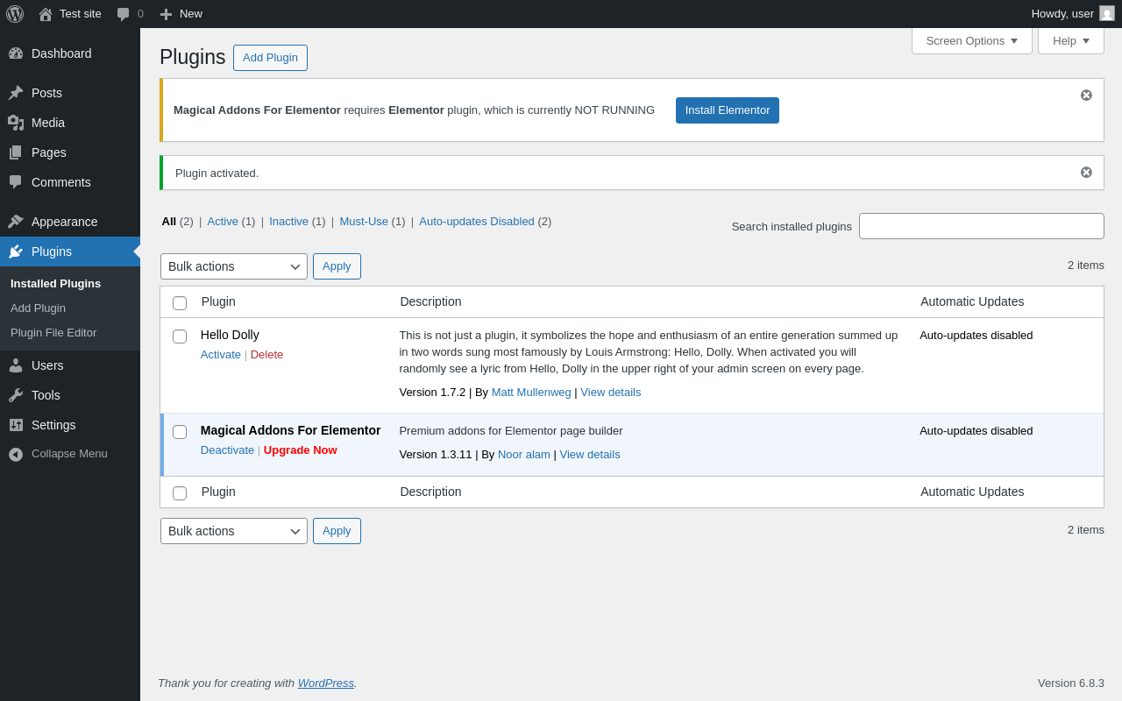Activate the Hello Dolly plugin
This screenshot has height=701, width=1122.
pyautogui.click(x=221, y=355)
